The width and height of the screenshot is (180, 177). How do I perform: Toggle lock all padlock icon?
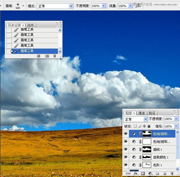(x=149, y=126)
